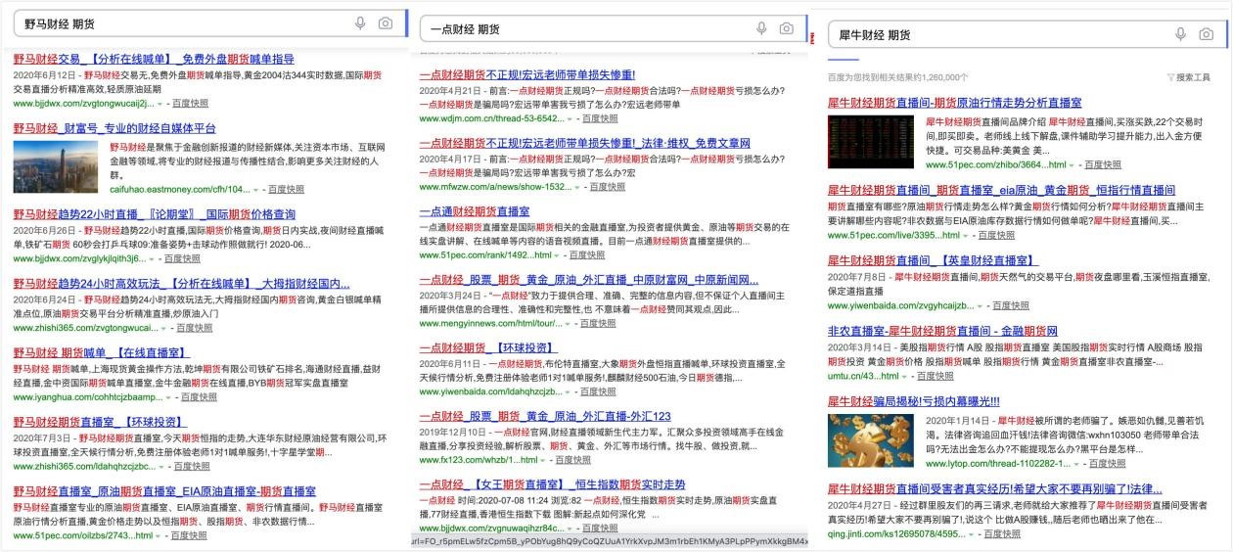Expand arrow beside www.51pec.com/oilzbs URL

click(x=158, y=536)
